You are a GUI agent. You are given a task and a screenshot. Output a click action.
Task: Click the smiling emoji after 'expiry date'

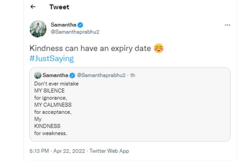pos(159,49)
